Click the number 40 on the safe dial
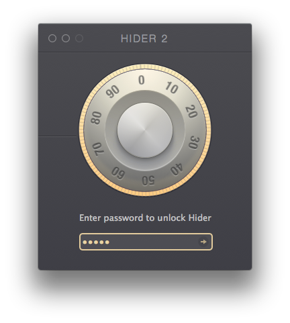 point(177,169)
